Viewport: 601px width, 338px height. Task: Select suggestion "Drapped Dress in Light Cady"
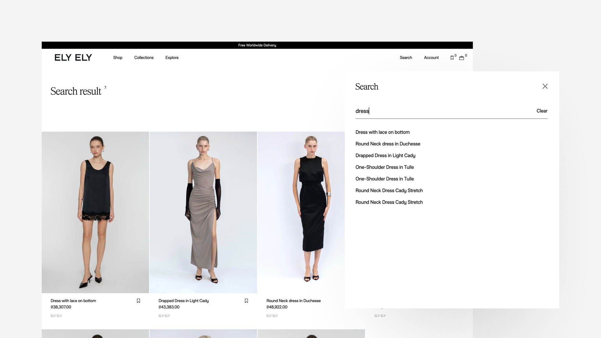tap(385, 155)
